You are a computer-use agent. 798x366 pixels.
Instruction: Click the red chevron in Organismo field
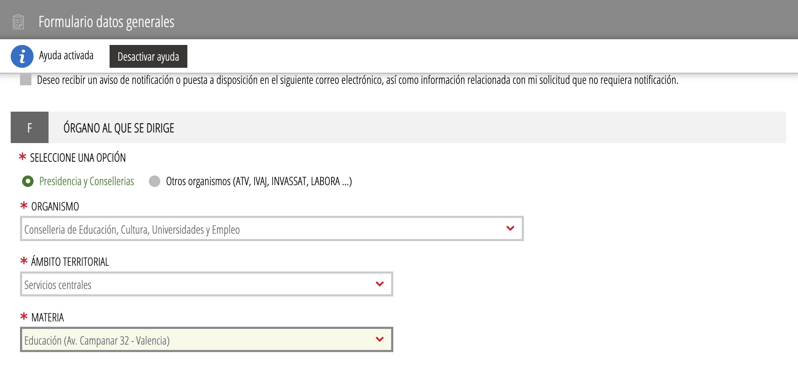click(510, 228)
